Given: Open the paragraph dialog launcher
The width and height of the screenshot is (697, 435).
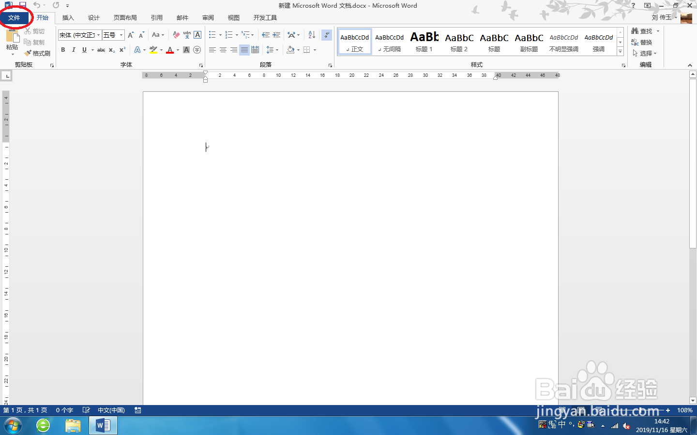Looking at the screenshot, I should (330, 65).
